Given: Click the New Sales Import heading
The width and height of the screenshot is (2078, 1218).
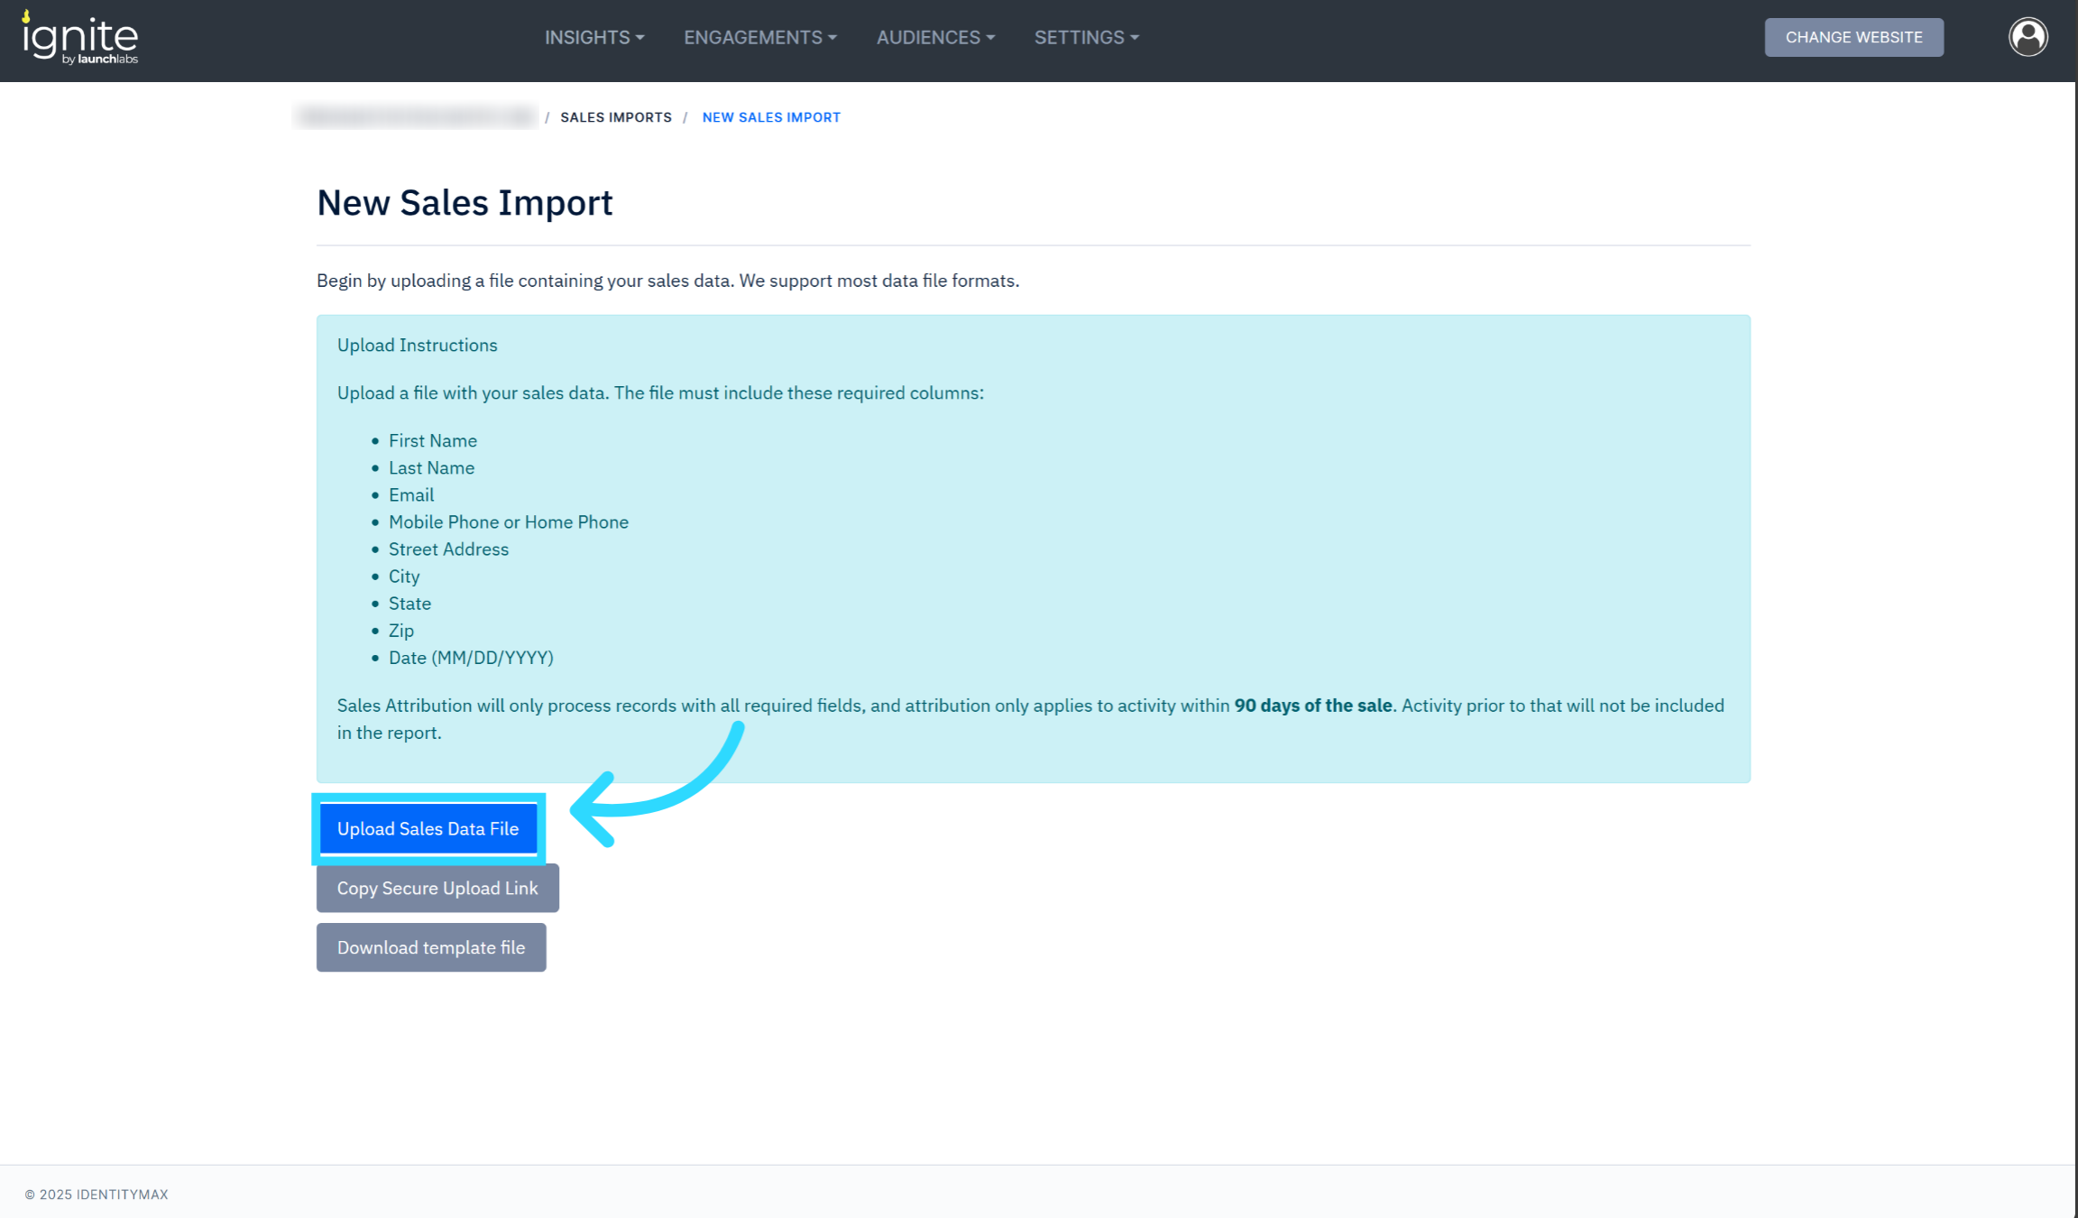Looking at the screenshot, I should point(464,203).
